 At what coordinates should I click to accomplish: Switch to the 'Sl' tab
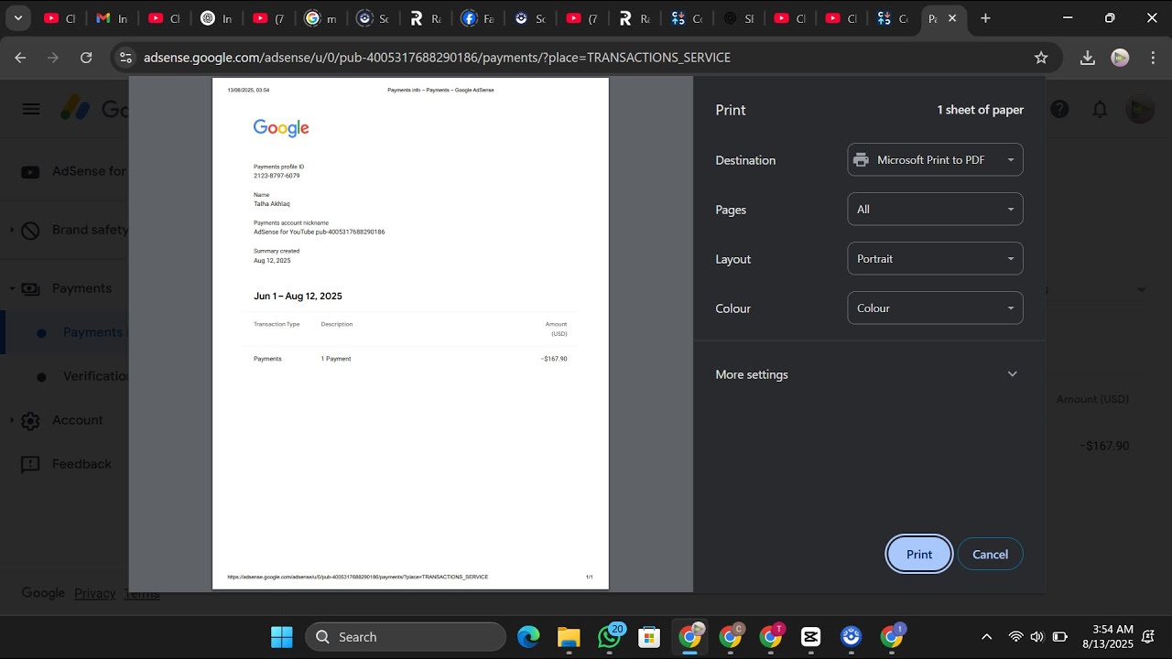(x=737, y=18)
